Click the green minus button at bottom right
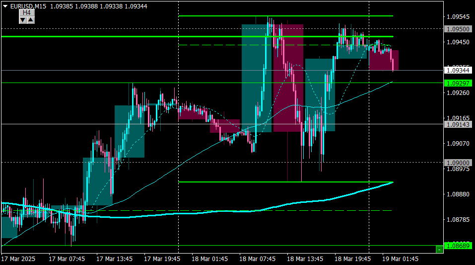Image resolution: width=475 pixels, height=265 pixels. point(439,249)
